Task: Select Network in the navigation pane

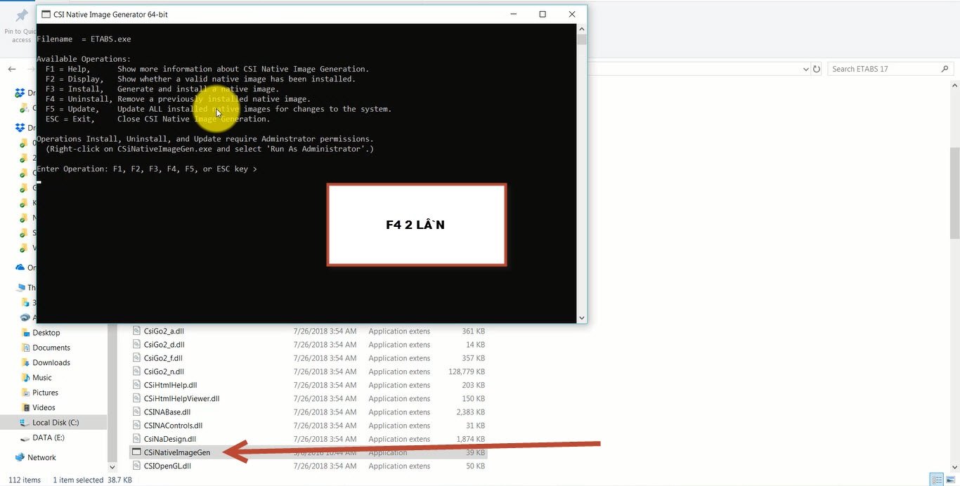Action: click(41, 457)
